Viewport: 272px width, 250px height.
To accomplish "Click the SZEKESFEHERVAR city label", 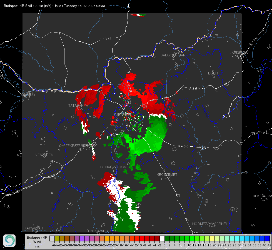I will 79,146.
